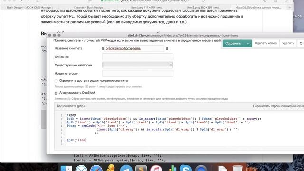Place the cursor on code line 8 $plh['item
The image size is (304, 171).
click(76, 140)
